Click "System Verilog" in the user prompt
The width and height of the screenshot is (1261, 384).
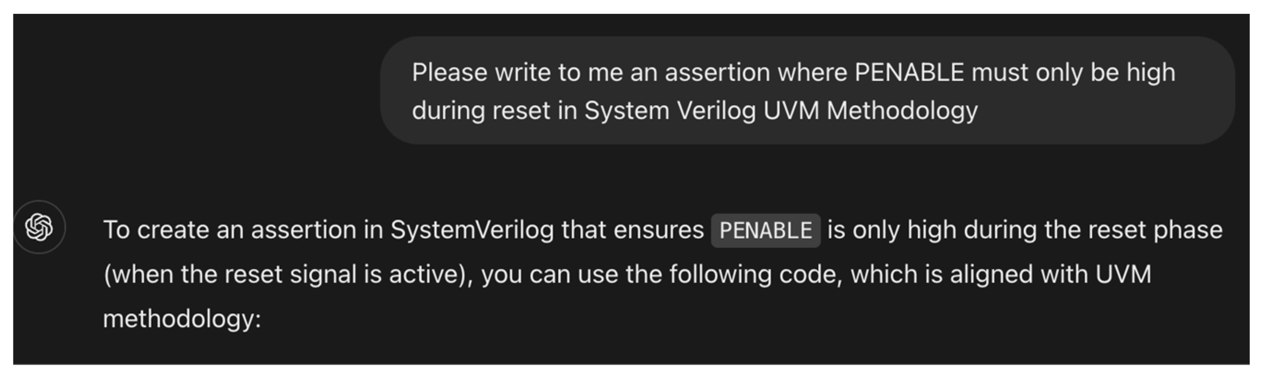(x=670, y=111)
